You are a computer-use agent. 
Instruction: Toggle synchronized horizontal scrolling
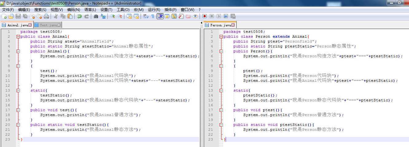click(136, 16)
